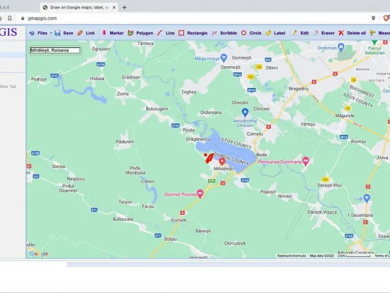Select the Label tag tool
This screenshot has width=390, height=293.
276,33
